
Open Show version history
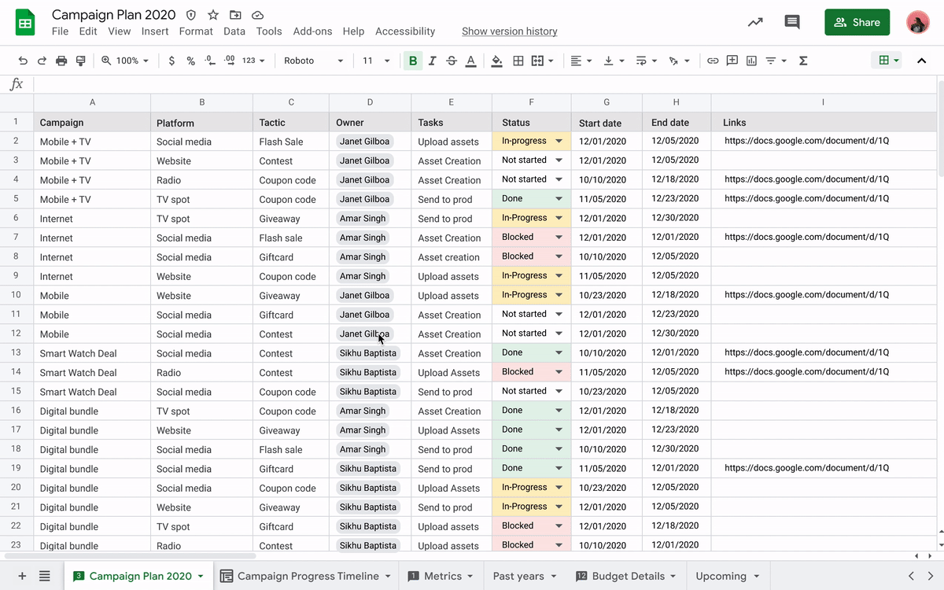(x=510, y=31)
